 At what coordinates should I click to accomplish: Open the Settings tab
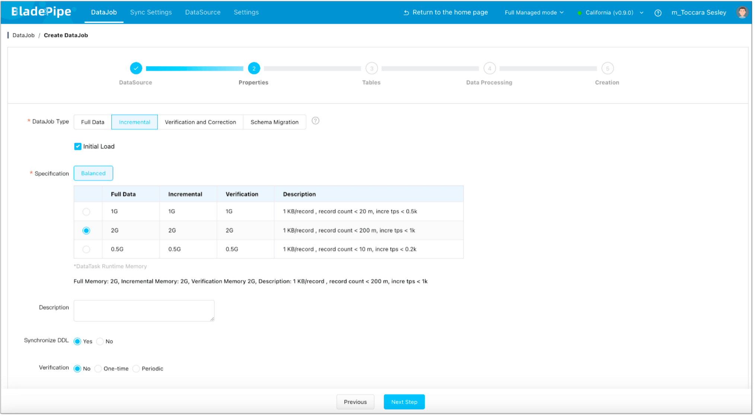[246, 12]
